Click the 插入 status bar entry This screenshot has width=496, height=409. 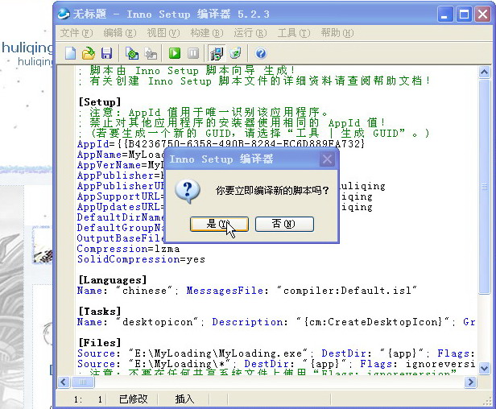[184, 399]
